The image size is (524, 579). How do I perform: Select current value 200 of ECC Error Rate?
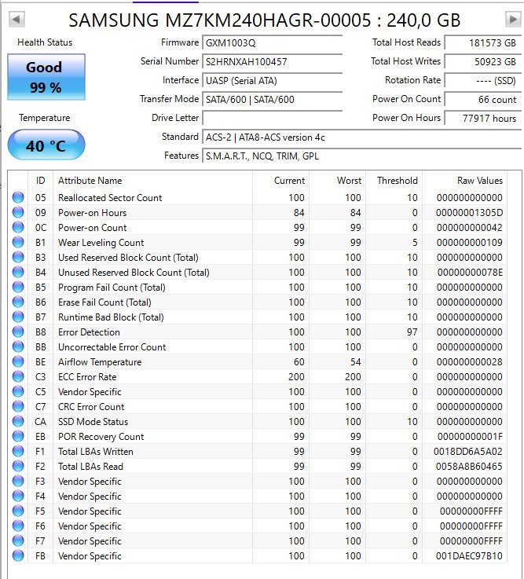(296, 376)
